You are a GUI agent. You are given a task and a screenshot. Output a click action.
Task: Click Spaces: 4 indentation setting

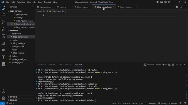[x=127, y=103]
